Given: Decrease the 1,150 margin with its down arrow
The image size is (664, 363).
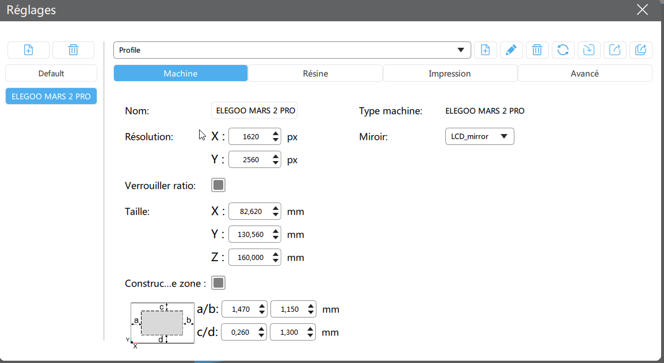Looking at the screenshot, I should pos(311,313).
